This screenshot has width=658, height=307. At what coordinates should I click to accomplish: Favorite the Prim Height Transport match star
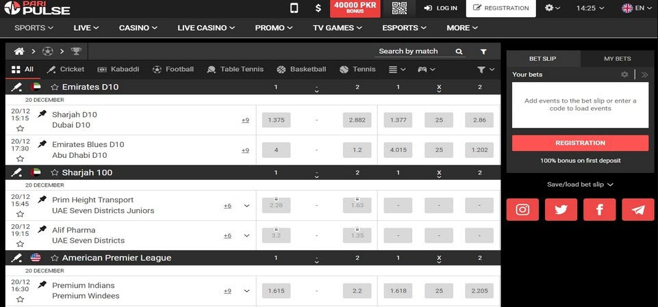pyautogui.click(x=20, y=214)
